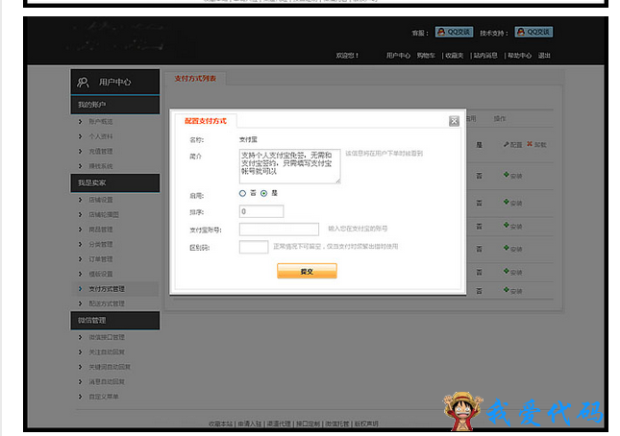Click the 微信管理 section header
Image resolution: width=620 pixels, height=436 pixels.
coord(115,321)
